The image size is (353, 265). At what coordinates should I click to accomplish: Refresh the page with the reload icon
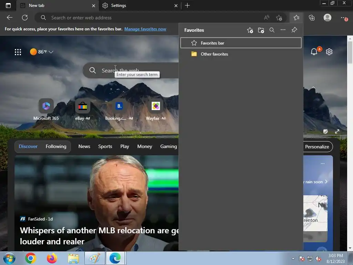(25, 18)
